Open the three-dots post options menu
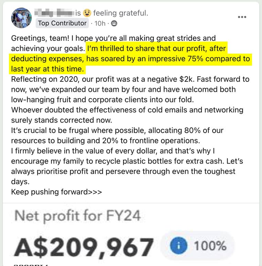262x266 pixels. (242, 17)
